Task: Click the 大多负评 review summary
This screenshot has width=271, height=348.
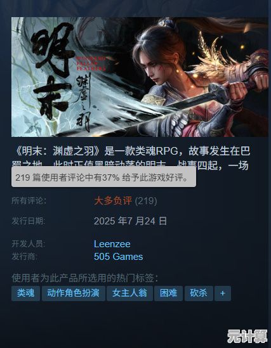Action: click(x=113, y=201)
